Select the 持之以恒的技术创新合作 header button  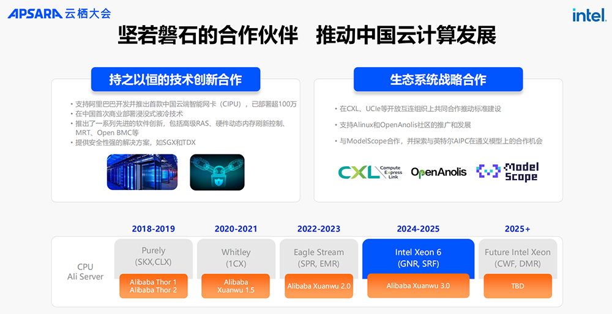(176, 79)
